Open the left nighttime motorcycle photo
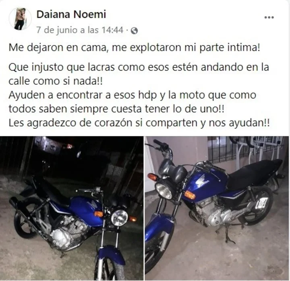Image resolution: width=290 pixels, height=281 pixels. point(72,208)
